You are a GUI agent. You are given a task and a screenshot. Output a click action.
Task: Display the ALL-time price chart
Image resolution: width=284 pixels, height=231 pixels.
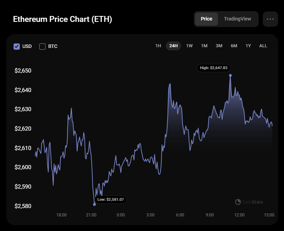click(x=263, y=46)
